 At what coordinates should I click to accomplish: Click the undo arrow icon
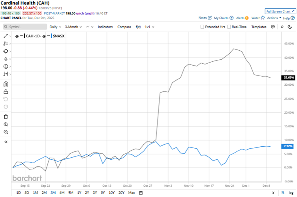(6, 99)
